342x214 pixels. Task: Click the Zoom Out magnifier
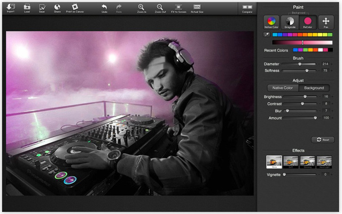pos(160,7)
